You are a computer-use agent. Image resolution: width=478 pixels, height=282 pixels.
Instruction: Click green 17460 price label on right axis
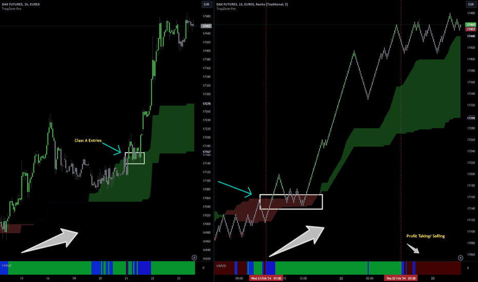(x=471, y=25)
